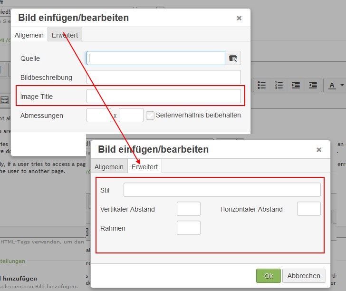Toggle Seitenverhältnis beibehalten checkbox
Image resolution: width=346 pixels, height=291 pixels.
tap(150, 115)
